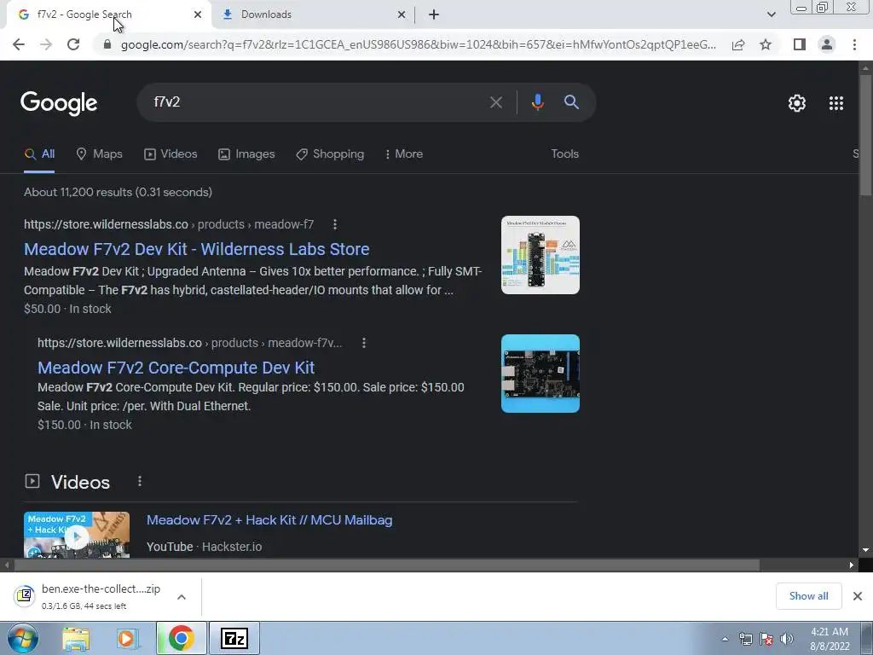Open Meadow F7v2 + Hack Kit video link

tap(269, 520)
